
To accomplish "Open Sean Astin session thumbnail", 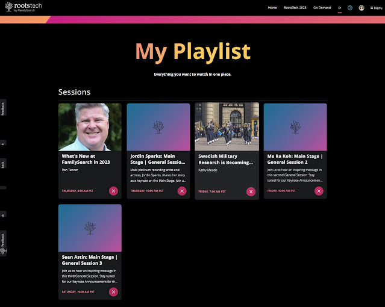I will click(x=90, y=228).
